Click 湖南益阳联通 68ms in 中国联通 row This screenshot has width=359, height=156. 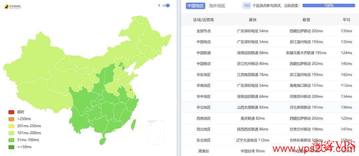253,53
